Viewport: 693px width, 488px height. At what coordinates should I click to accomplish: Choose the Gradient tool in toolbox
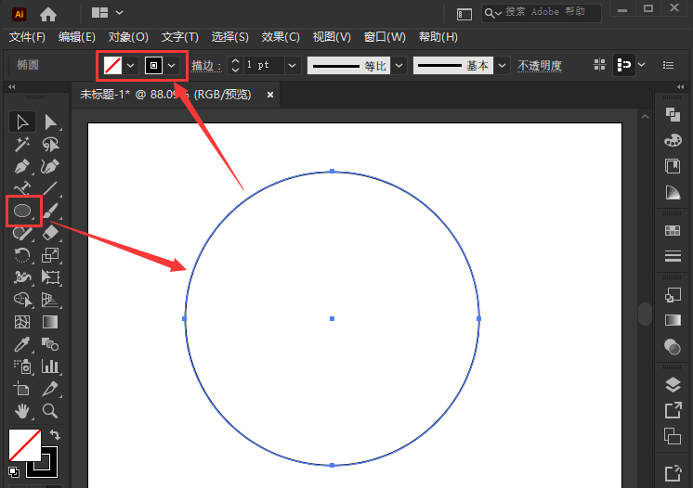pos(50,322)
